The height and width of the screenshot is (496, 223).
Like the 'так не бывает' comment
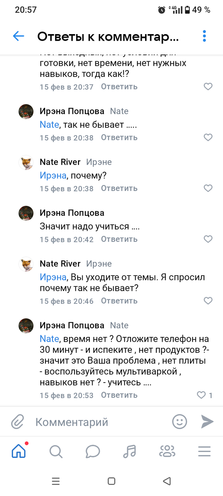click(x=208, y=137)
